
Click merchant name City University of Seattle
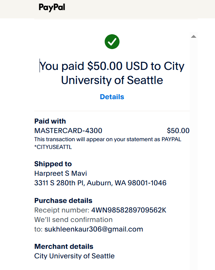pos(74,256)
